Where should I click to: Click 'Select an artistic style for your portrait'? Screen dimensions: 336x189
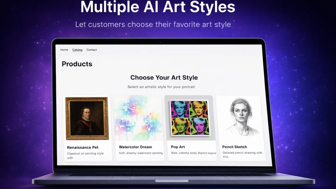(161, 87)
